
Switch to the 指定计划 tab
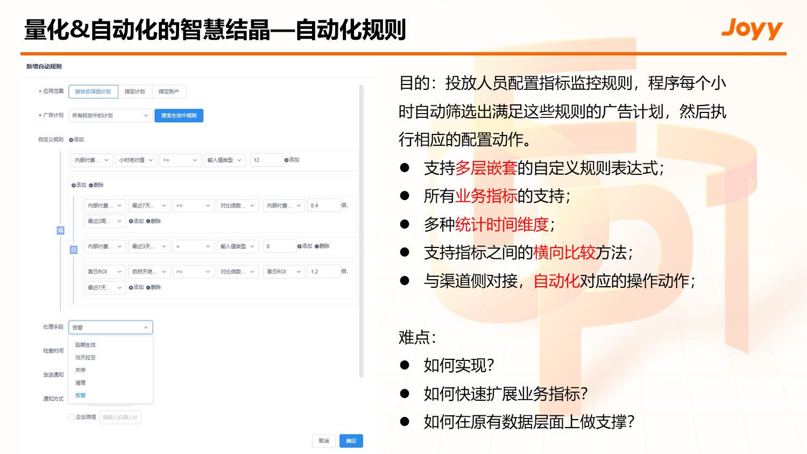point(134,92)
